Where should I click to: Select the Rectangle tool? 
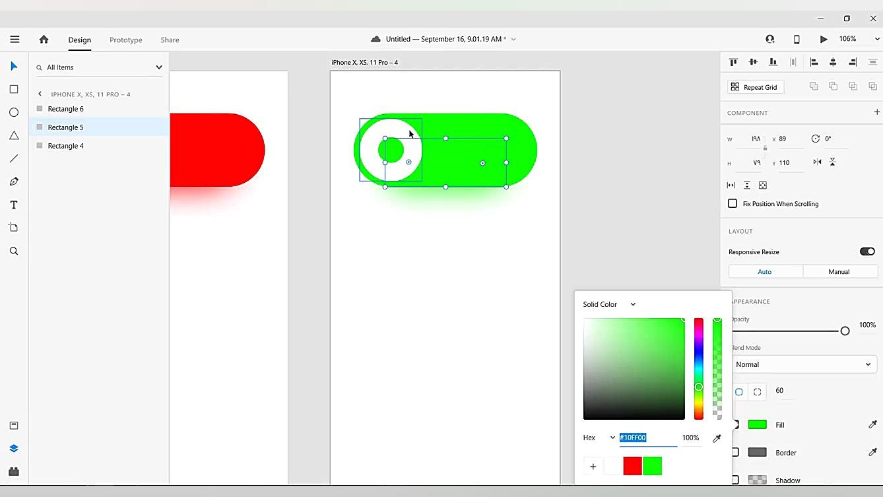click(14, 89)
